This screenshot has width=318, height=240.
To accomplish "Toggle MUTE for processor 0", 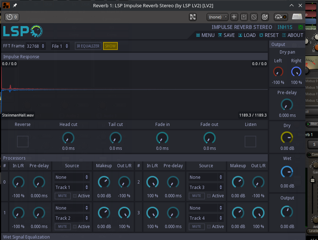I will tap(63, 196).
